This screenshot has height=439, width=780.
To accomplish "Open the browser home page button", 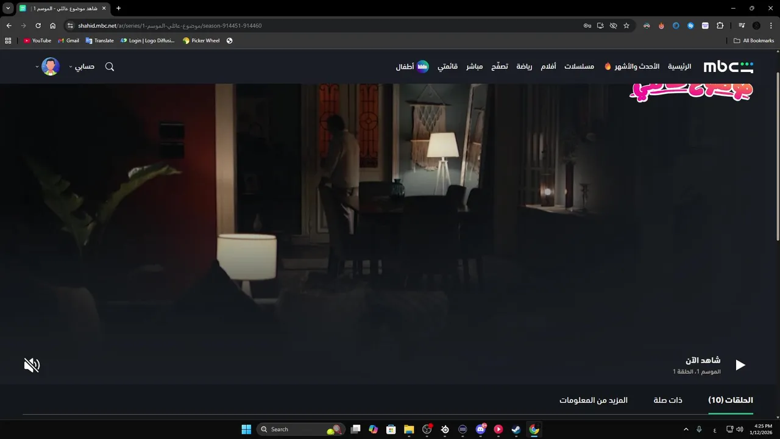I will tap(52, 26).
